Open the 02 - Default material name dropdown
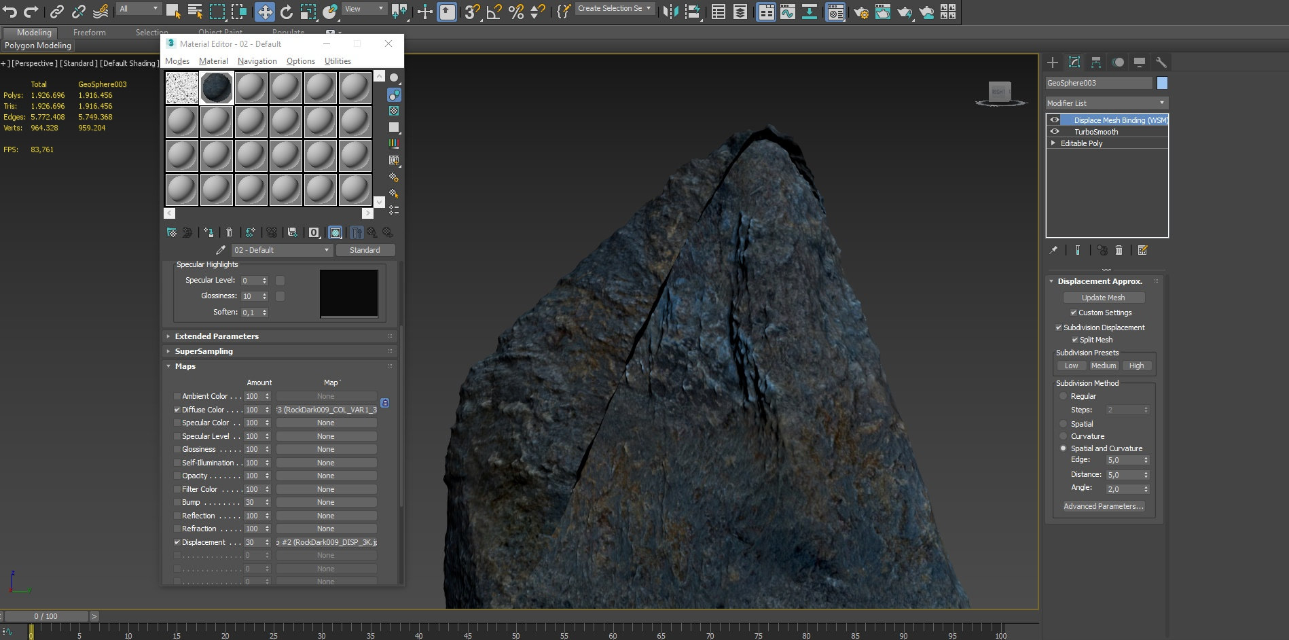This screenshot has height=640, width=1289. point(282,250)
